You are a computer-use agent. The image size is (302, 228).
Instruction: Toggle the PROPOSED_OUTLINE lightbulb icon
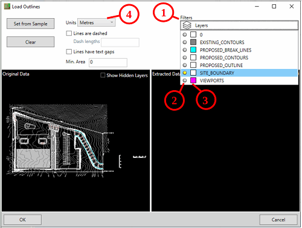point(185,65)
